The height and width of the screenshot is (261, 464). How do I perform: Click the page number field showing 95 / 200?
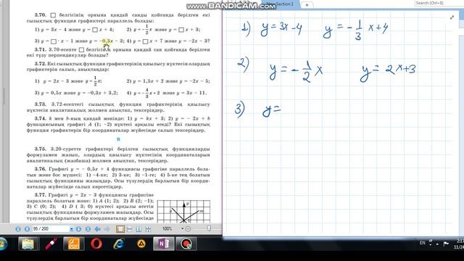pos(51,229)
